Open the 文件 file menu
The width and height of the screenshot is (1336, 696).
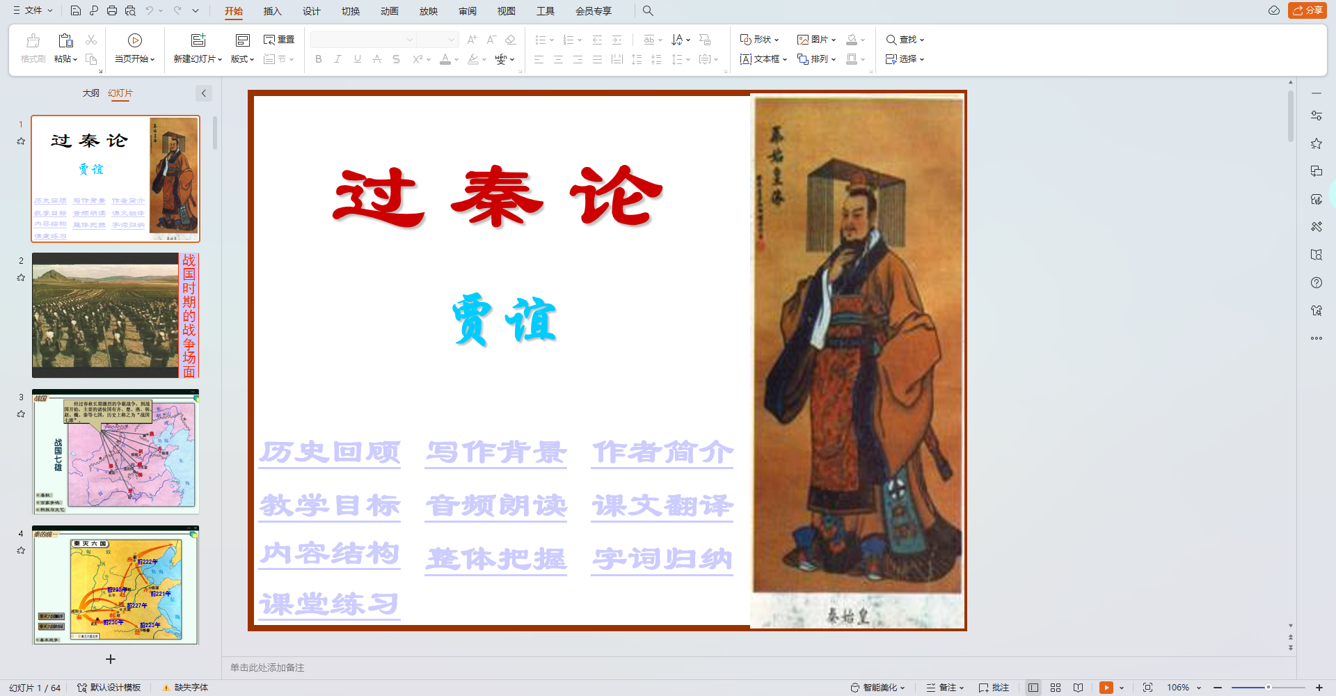[33, 10]
